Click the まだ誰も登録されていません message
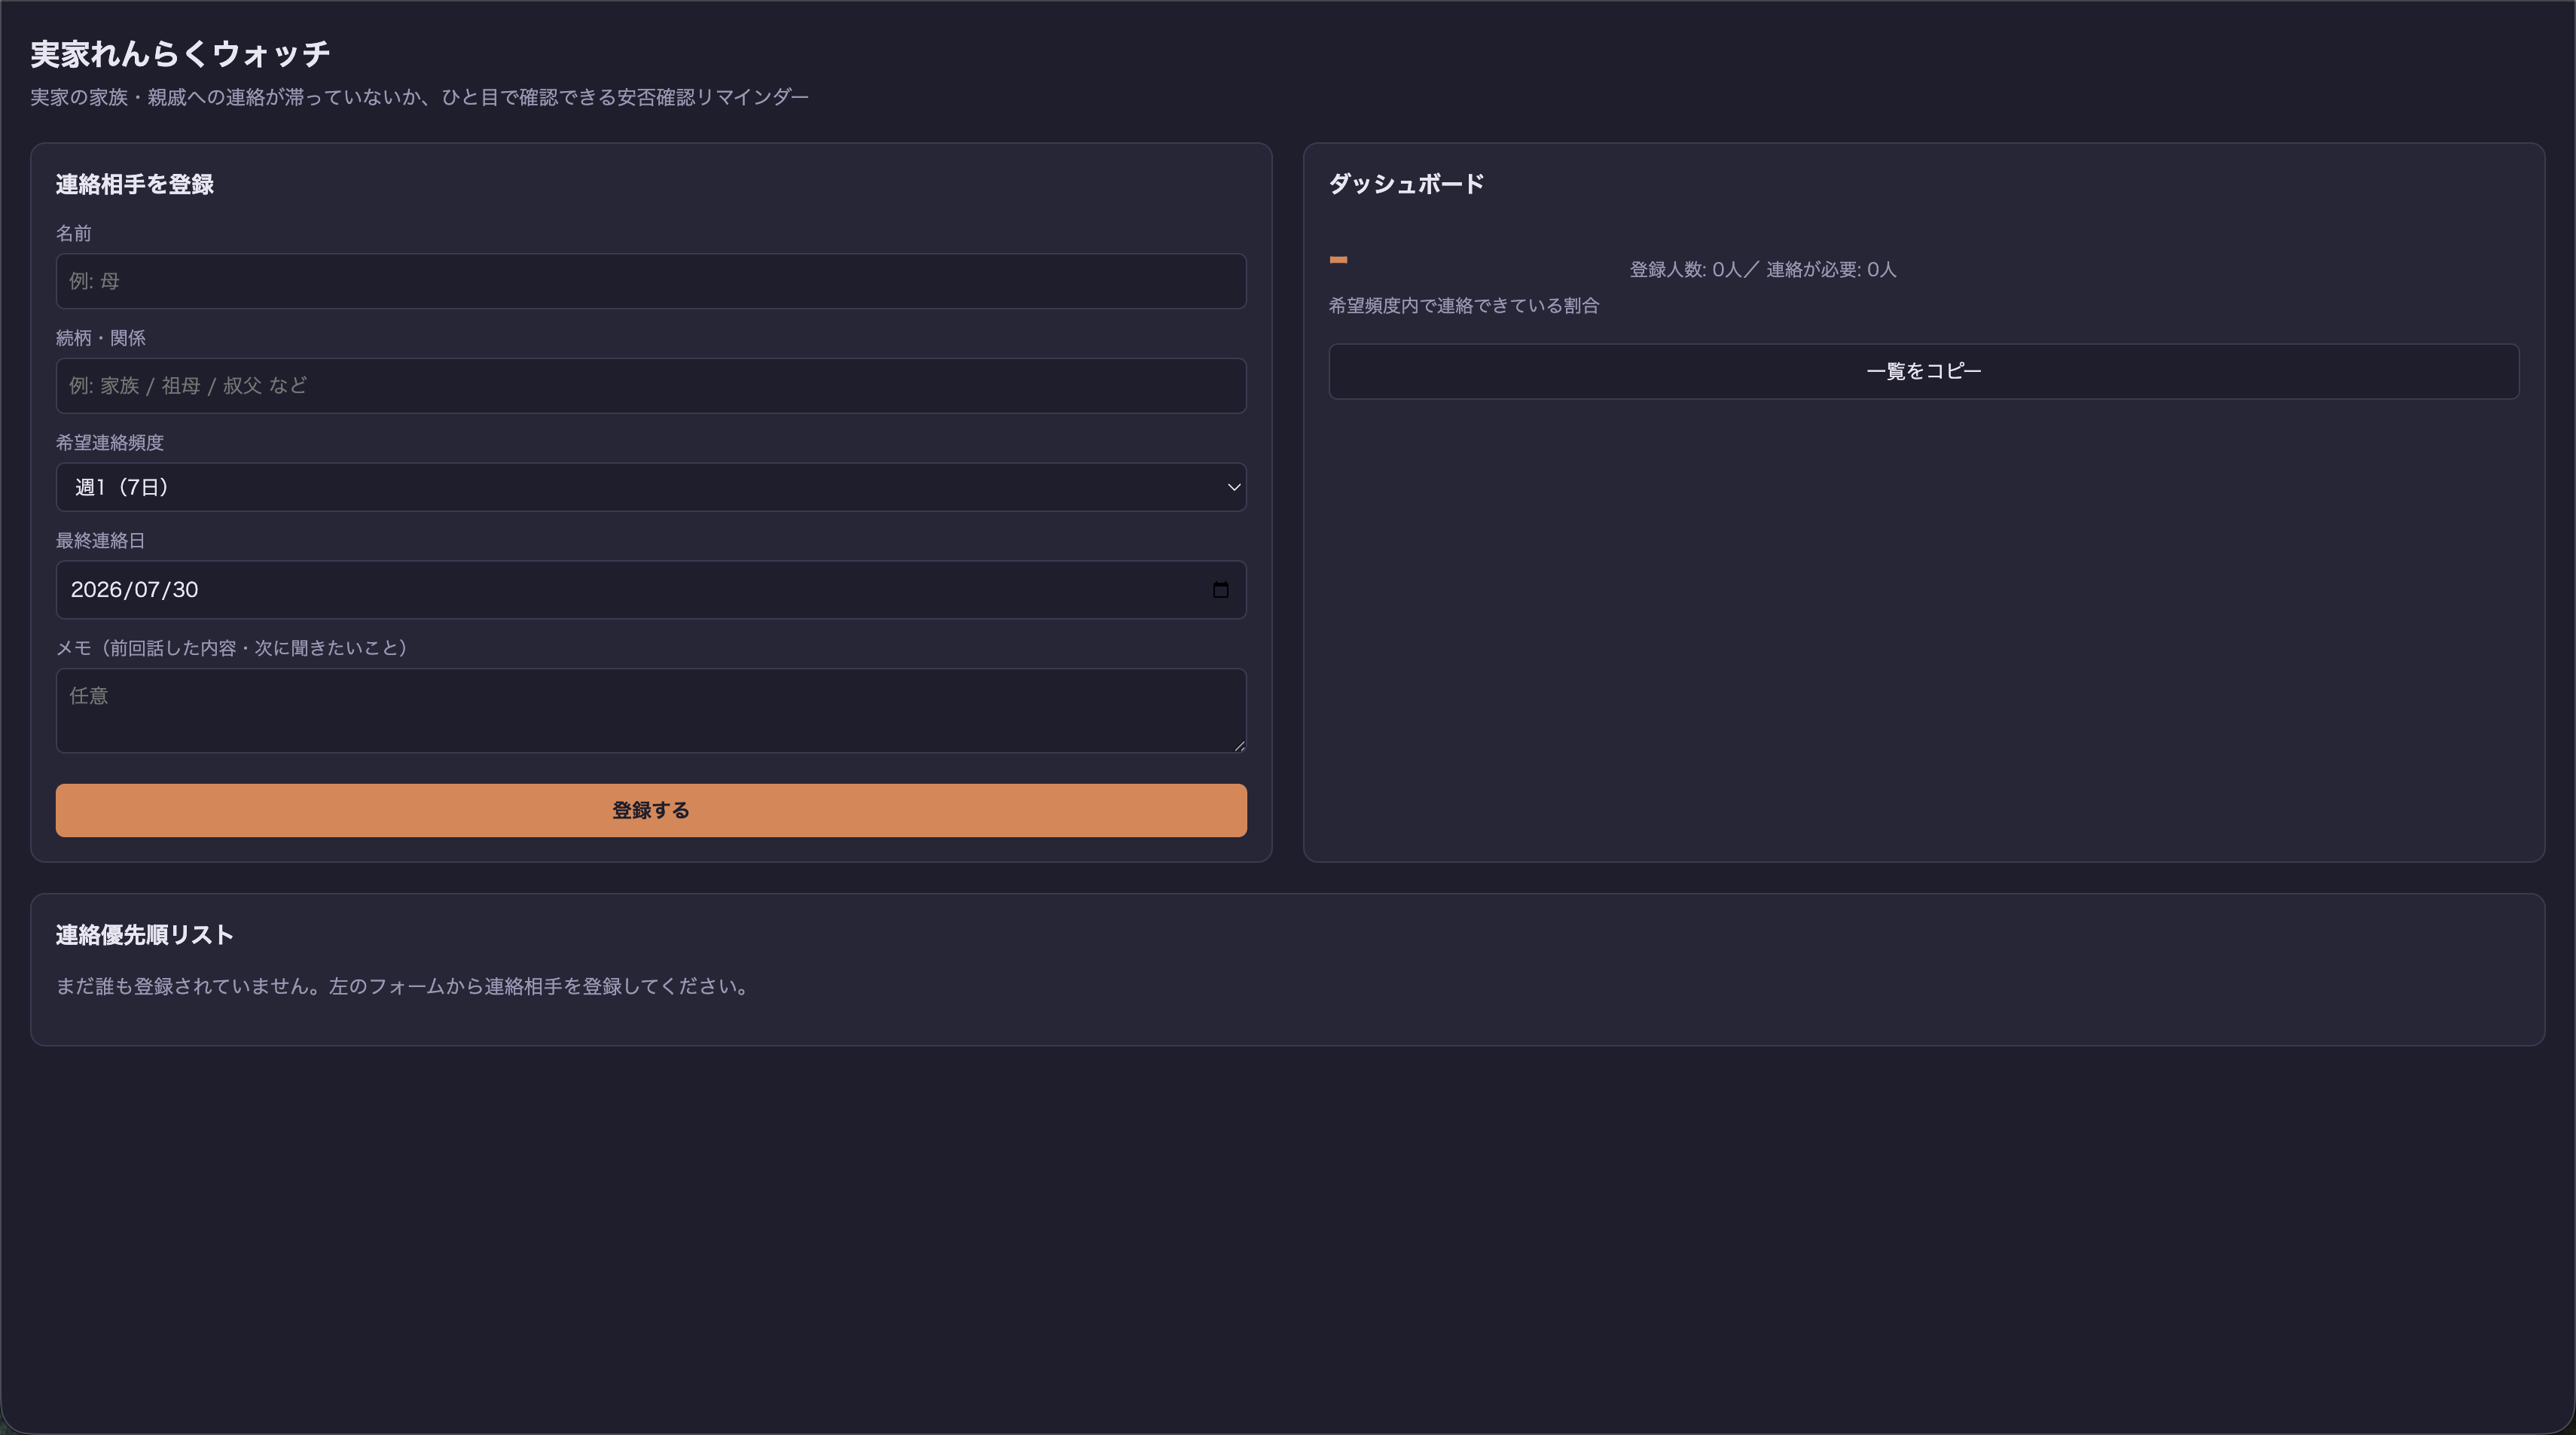Image resolution: width=2576 pixels, height=1435 pixels. point(403,986)
